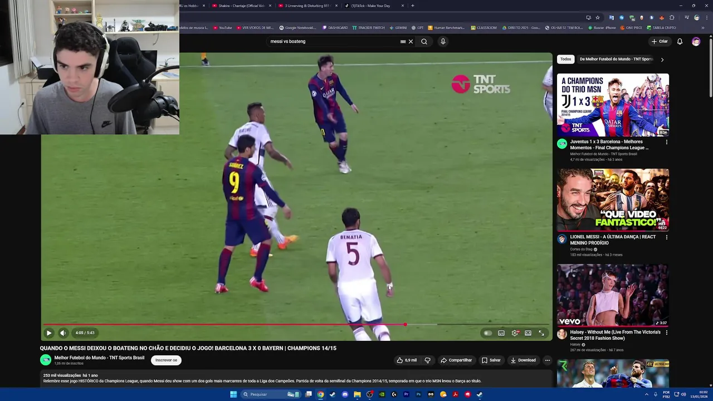Open the clock showing 02:02

[x=699, y=394]
